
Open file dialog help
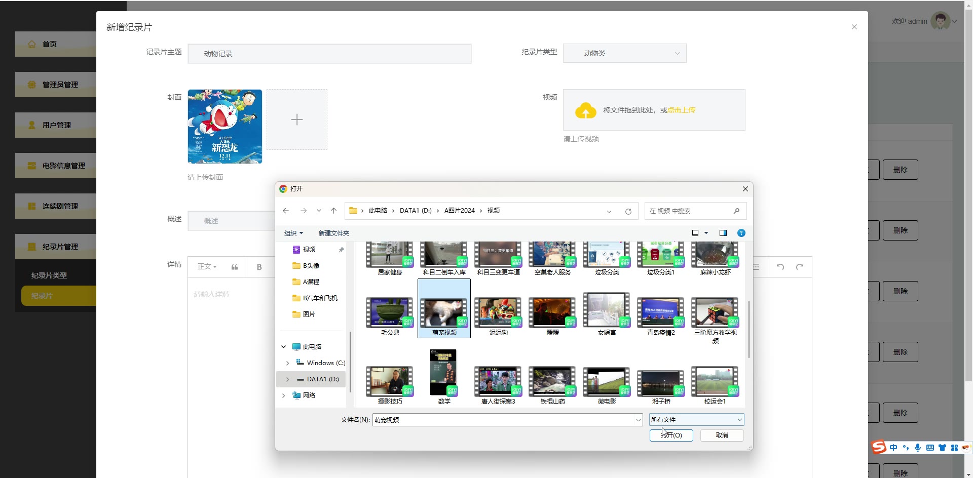[x=741, y=233]
